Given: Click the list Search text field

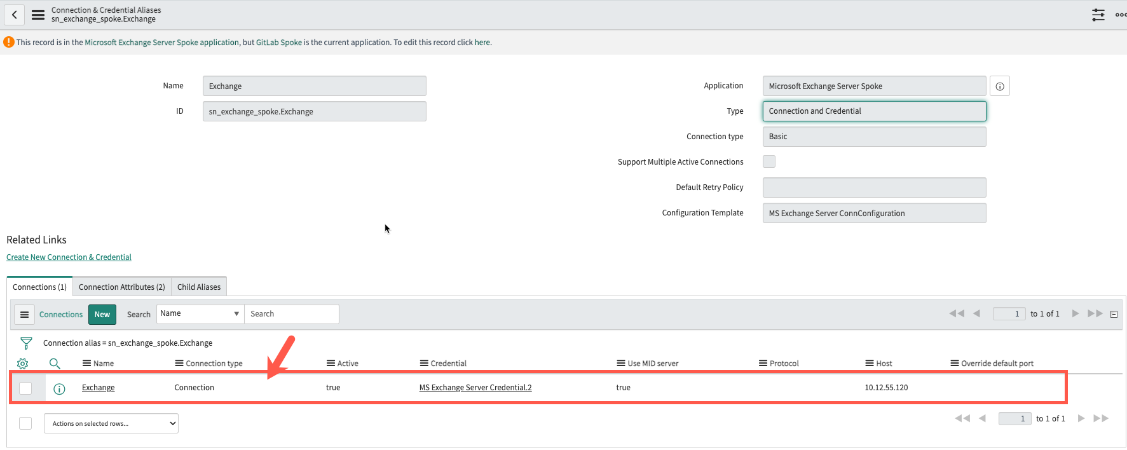Looking at the screenshot, I should 292,314.
